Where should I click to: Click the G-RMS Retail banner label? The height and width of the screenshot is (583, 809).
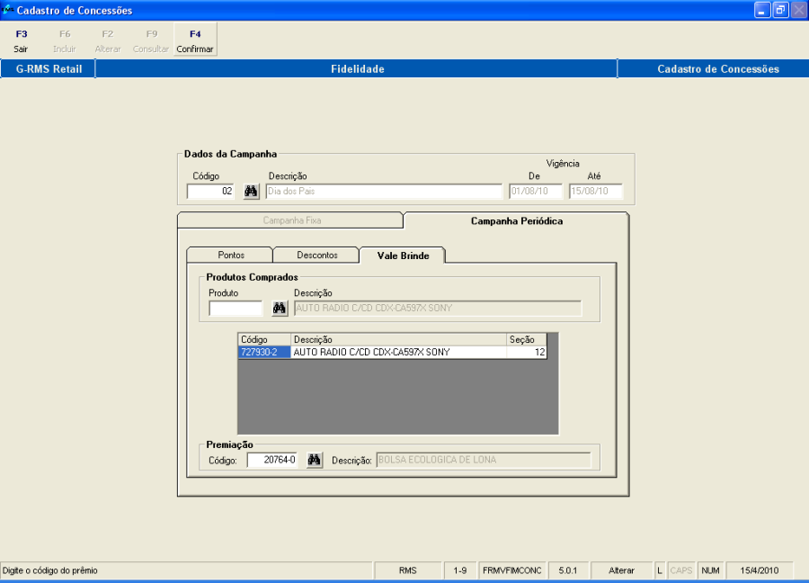click(49, 68)
